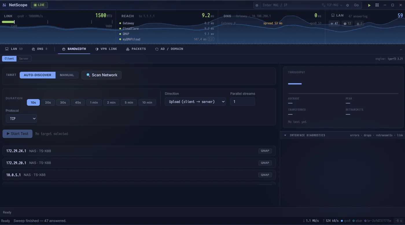
Task: Choose the 10 min duration option
Action: [147, 102]
